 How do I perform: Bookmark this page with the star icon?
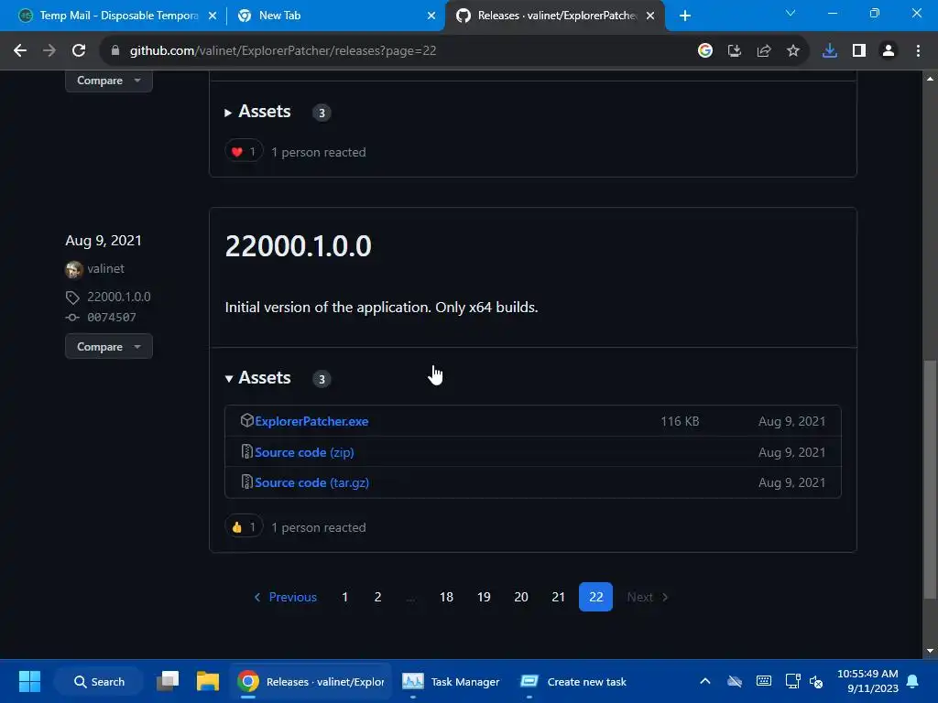click(793, 51)
